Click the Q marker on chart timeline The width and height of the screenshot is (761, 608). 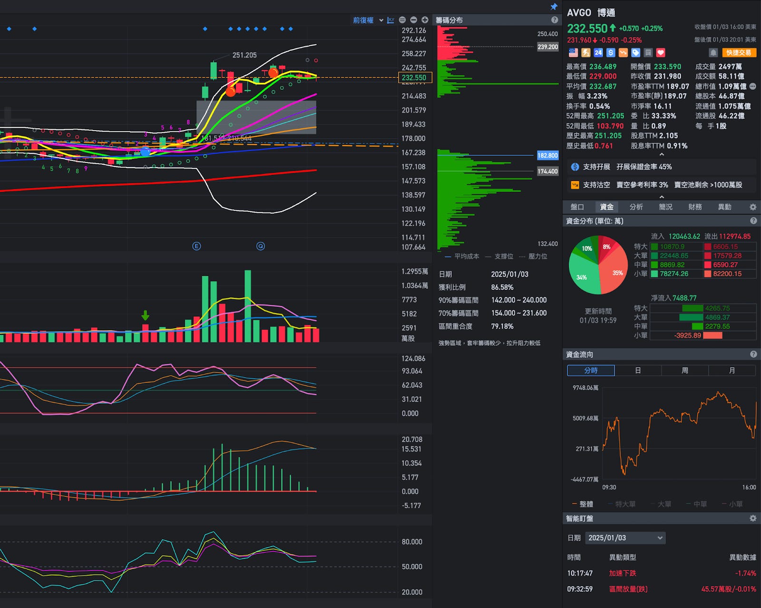261,246
